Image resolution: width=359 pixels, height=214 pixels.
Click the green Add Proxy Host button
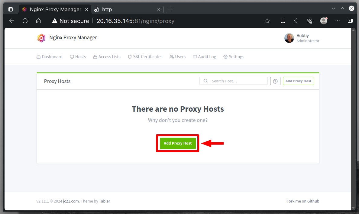[178, 143]
